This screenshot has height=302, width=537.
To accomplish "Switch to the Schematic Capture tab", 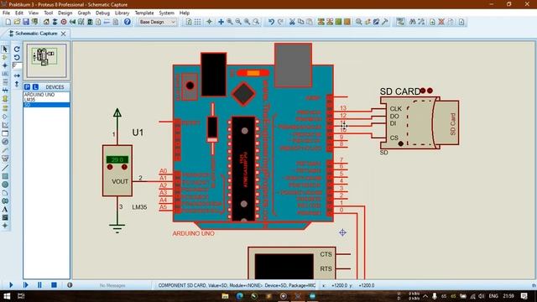I will pyautogui.click(x=36, y=34).
